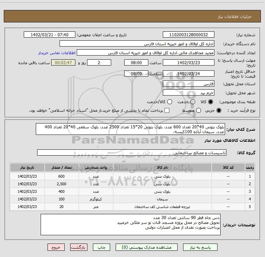Viewport: 265px width, 257px height.
Task: Toggle the اسناد خزانه اسلامی payment checkbox
Action: pos(167,110)
